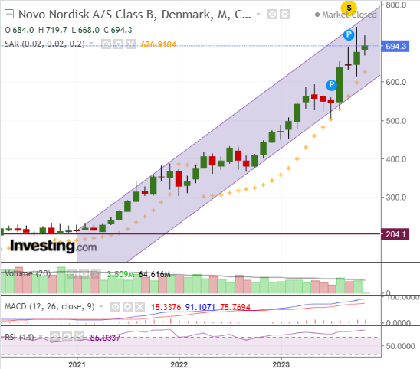Click the blue MACD value 91.1071

(x=200, y=307)
